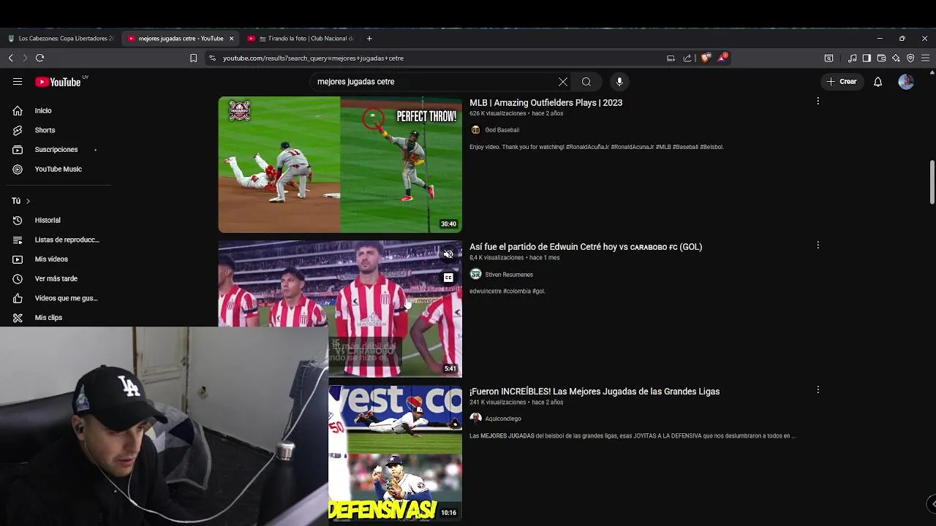Open site settings icon in address bar
The image size is (936, 526).
pyautogui.click(x=212, y=58)
